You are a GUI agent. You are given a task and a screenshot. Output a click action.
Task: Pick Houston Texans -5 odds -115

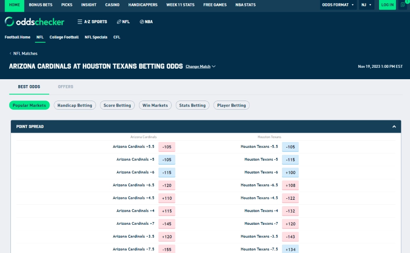coord(290,160)
